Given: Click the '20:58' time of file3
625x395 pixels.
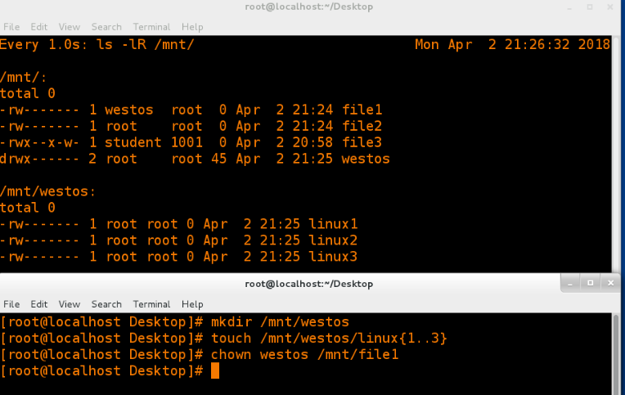Looking at the screenshot, I should click(312, 142).
